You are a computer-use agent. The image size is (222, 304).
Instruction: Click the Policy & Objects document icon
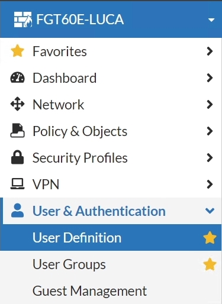pos(17,130)
